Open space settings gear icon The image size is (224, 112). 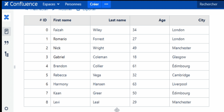click(x=6, y=108)
